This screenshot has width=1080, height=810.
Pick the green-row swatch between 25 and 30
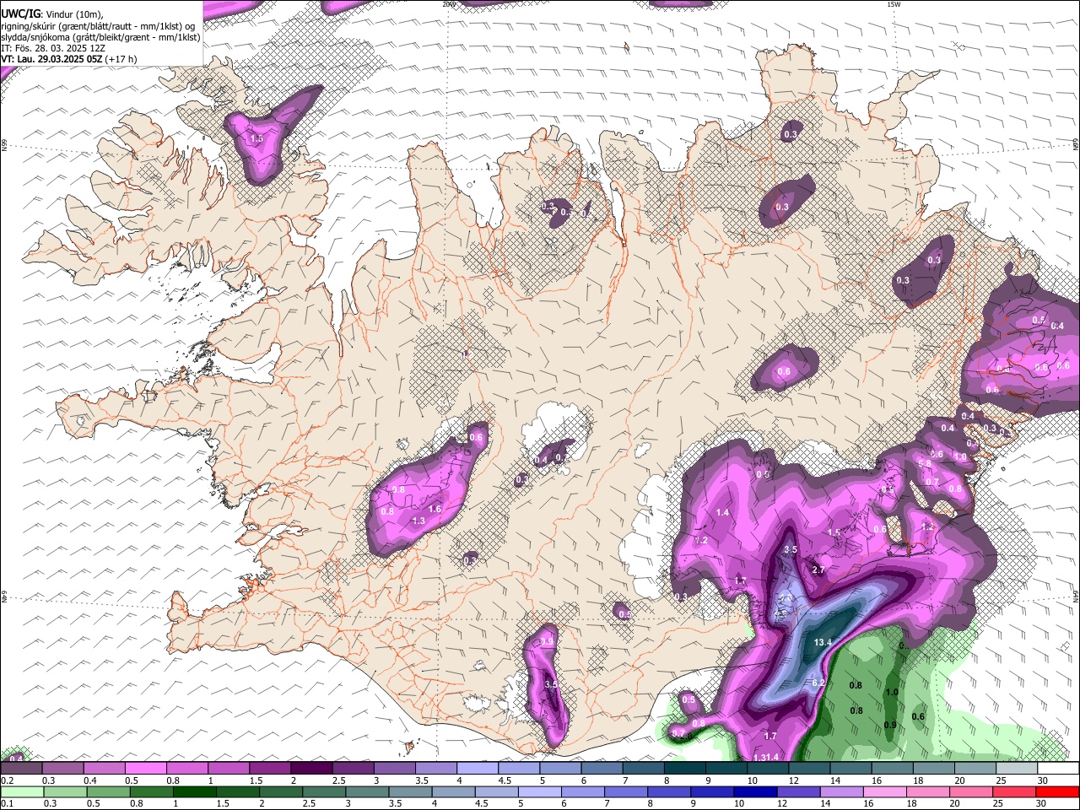pyautogui.click(x=1014, y=791)
